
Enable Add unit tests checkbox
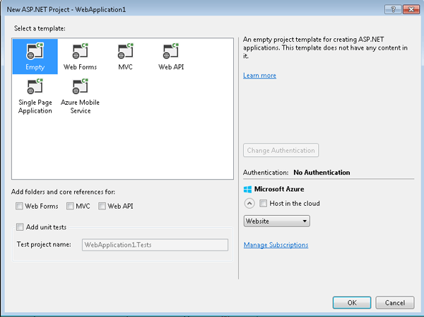pos(20,227)
